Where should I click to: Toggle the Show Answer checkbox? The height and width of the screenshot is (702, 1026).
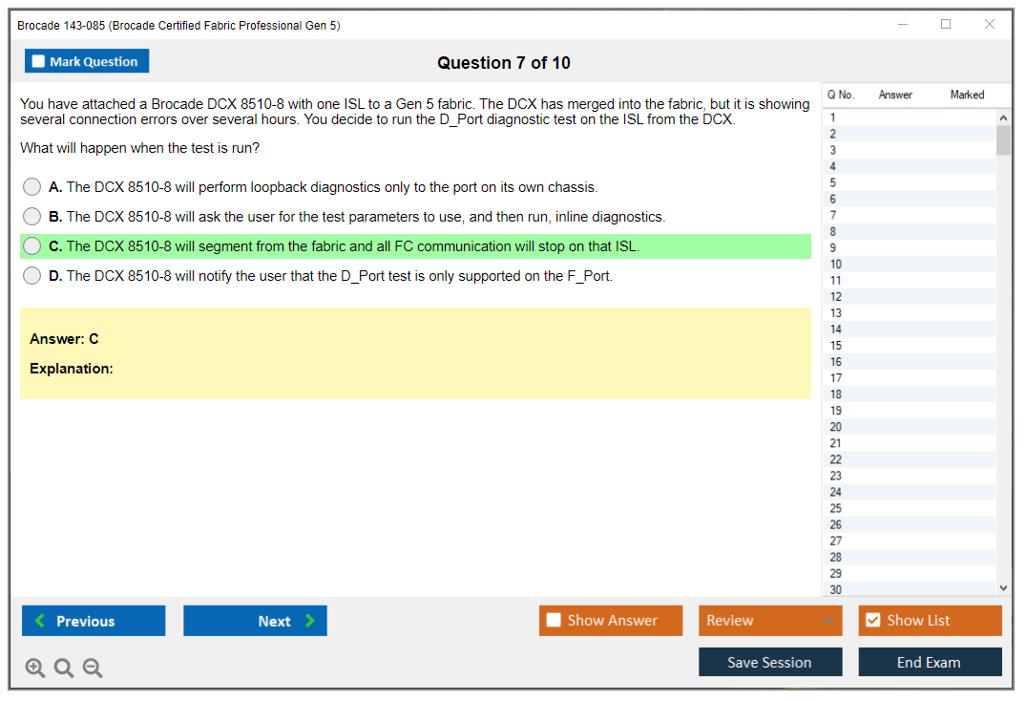[554, 621]
